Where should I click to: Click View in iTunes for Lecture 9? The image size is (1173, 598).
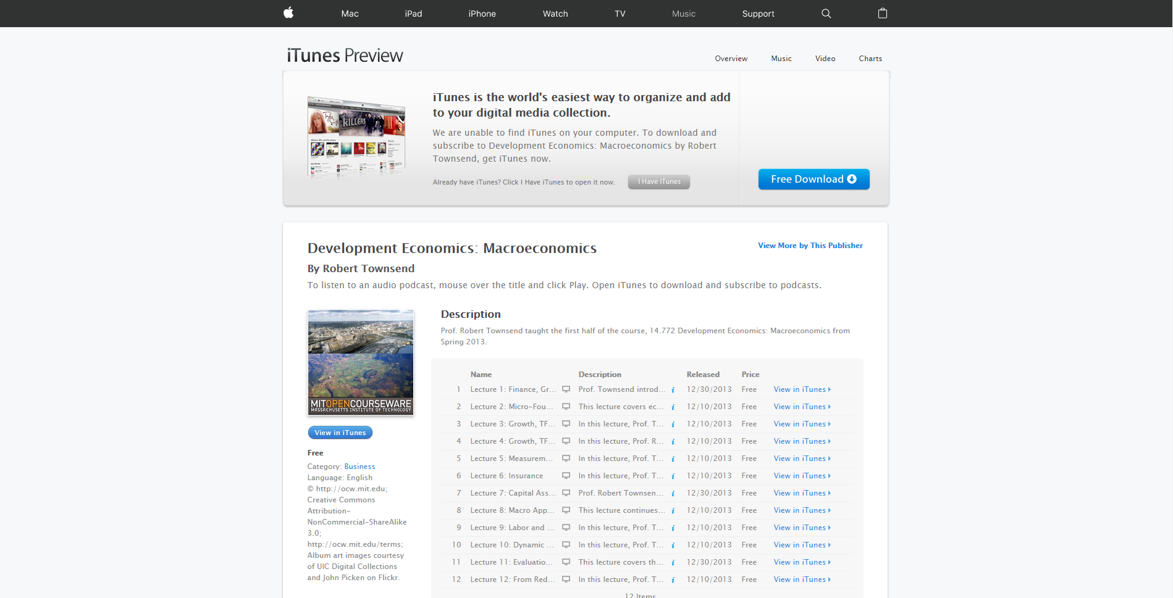pyautogui.click(x=802, y=528)
